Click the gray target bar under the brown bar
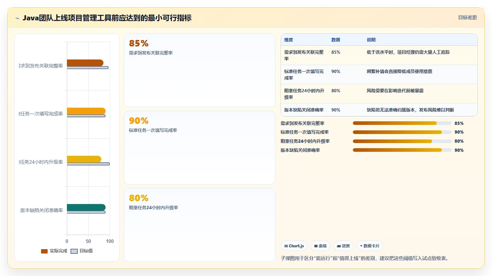492x276 pixels. click(88, 68)
